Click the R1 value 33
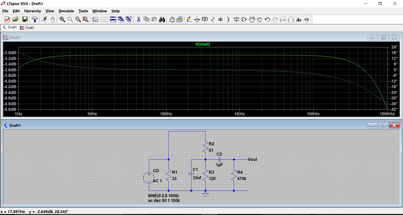 [x=174, y=178]
